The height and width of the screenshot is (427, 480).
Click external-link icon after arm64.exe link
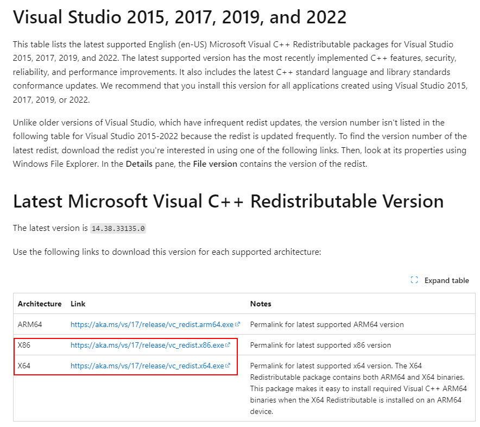click(237, 324)
